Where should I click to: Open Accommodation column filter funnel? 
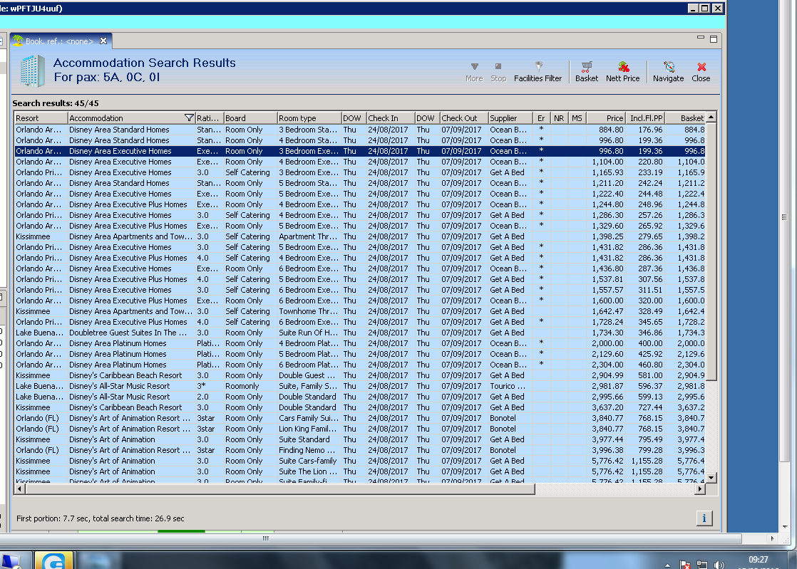pos(189,118)
